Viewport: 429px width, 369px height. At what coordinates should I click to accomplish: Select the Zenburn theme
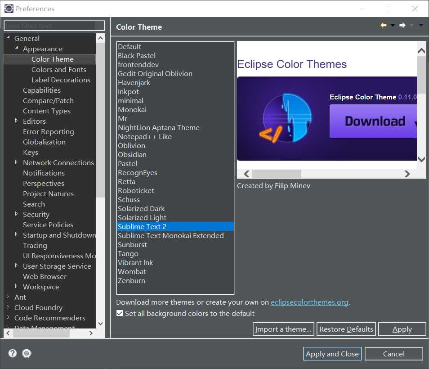(175, 281)
